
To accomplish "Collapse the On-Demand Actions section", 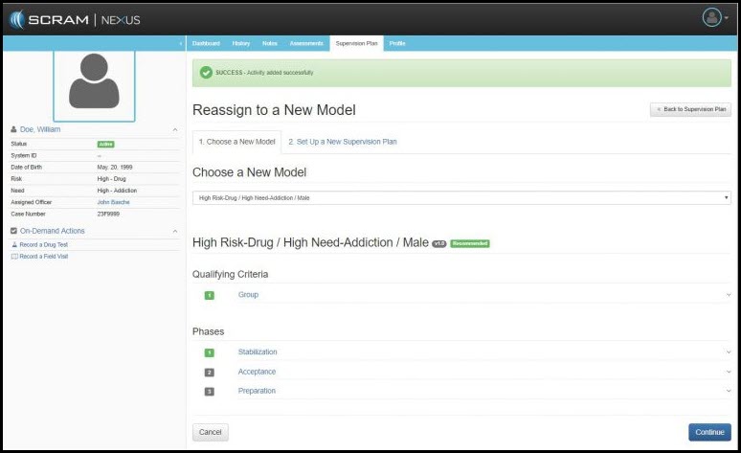I will (x=174, y=231).
